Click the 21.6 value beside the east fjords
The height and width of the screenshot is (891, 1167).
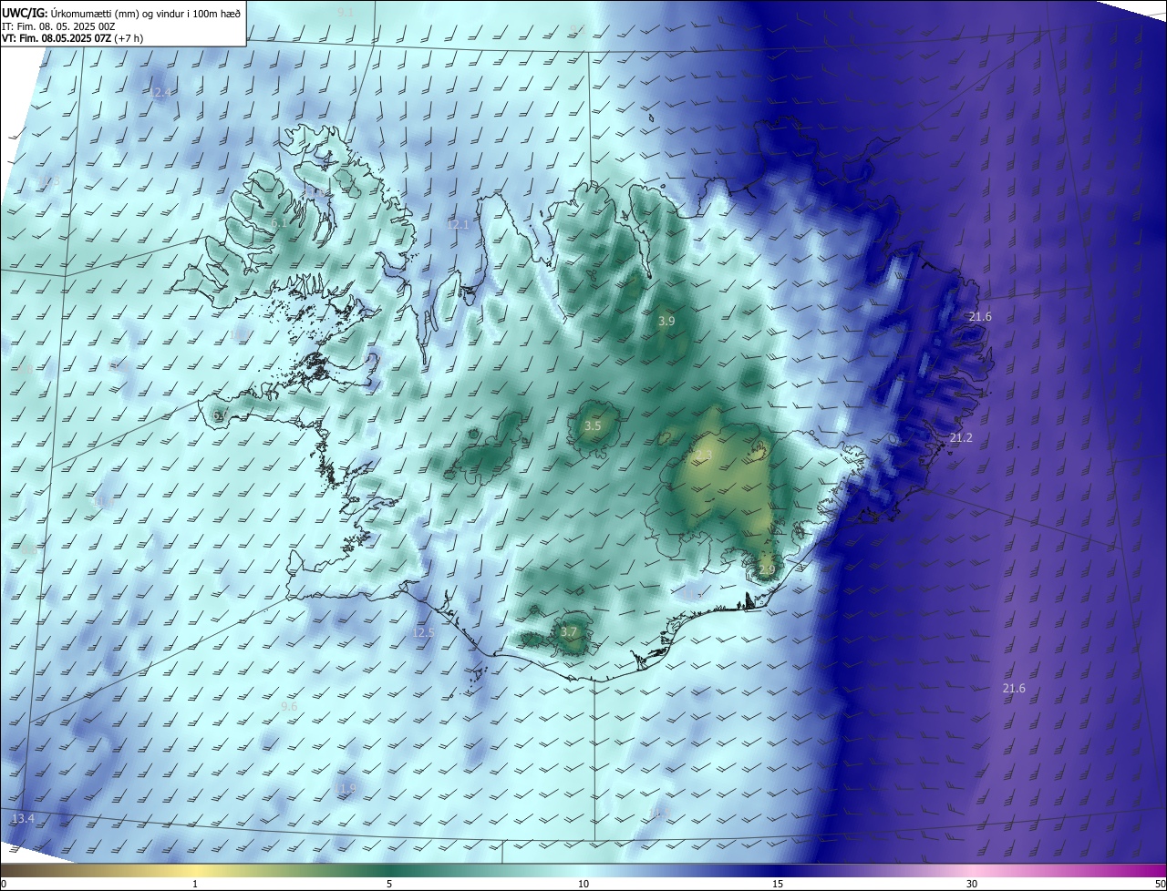(x=980, y=317)
